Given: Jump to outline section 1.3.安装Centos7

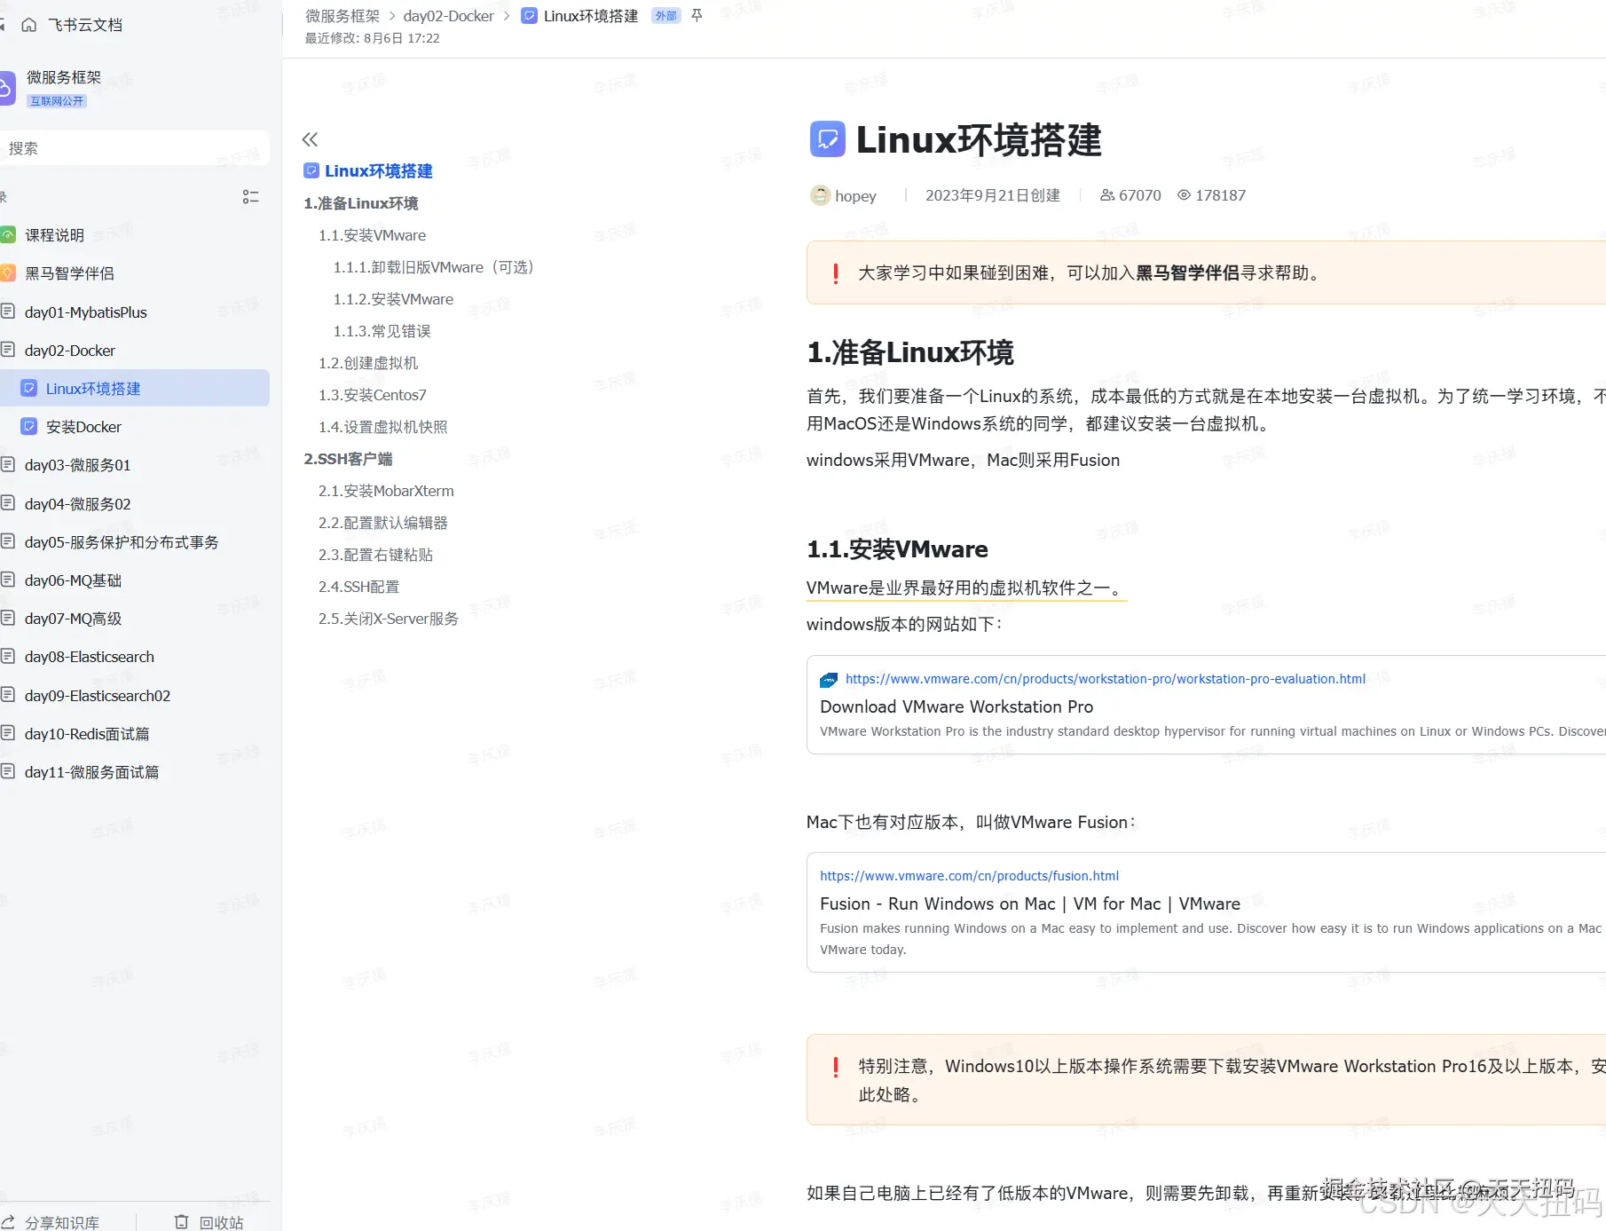Looking at the screenshot, I should [373, 395].
